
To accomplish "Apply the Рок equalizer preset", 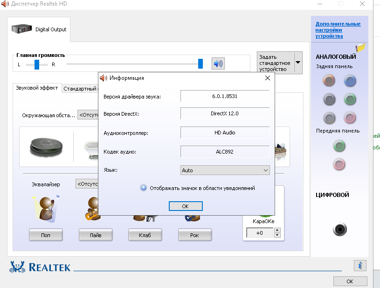I will pos(195,235).
